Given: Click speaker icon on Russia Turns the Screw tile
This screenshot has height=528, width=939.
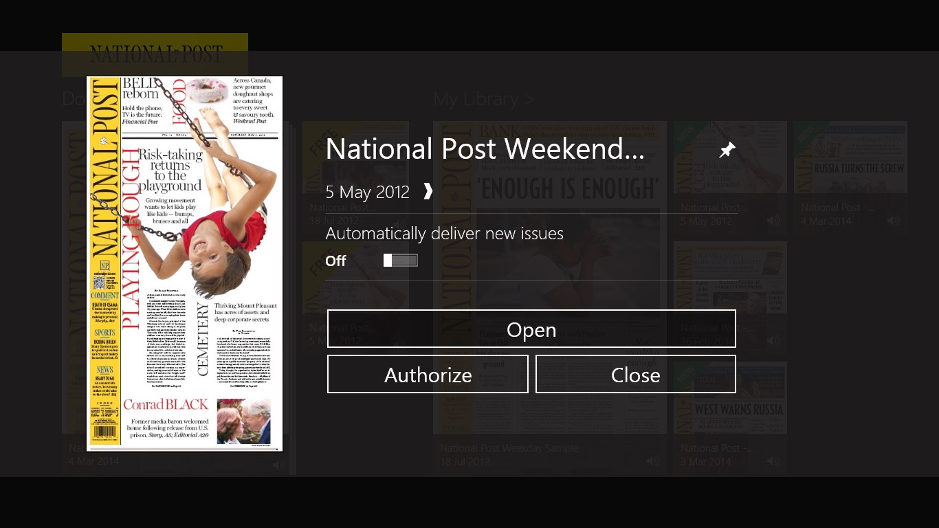Looking at the screenshot, I should click(893, 221).
